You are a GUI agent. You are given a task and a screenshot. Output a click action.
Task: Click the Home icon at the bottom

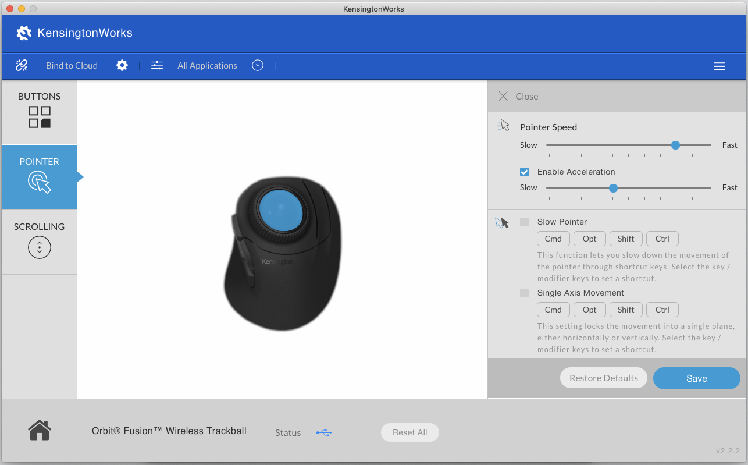[39, 430]
